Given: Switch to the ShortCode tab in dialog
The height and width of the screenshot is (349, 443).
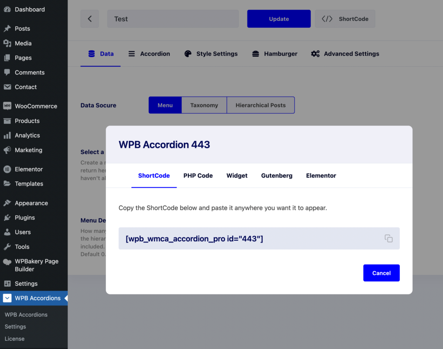Looking at the screenshot, I should point(154,176).
